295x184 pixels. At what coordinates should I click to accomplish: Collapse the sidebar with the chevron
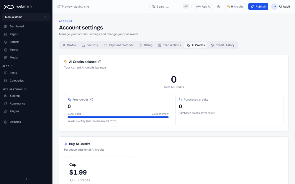coord(26,179)
